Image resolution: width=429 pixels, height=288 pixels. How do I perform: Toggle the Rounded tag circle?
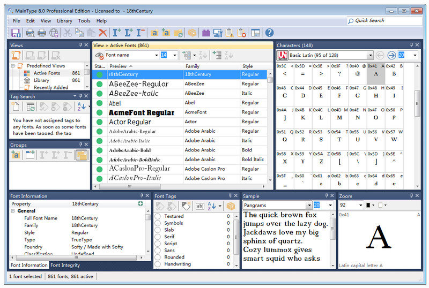[x=158, y=257]
